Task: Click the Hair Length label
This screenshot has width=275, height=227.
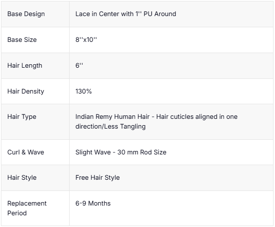Action: [25, 66]
